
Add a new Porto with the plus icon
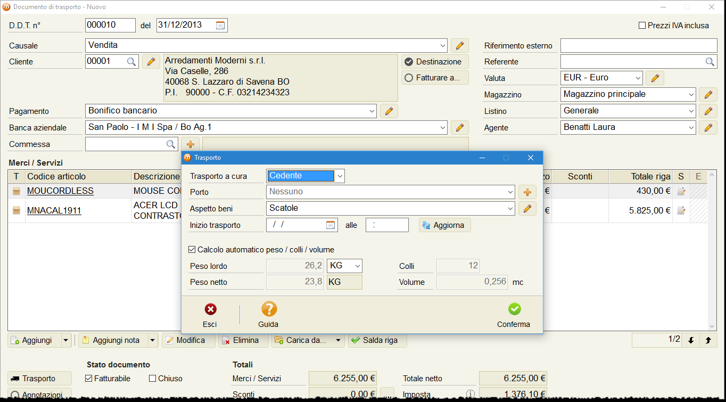click(527, 192)
